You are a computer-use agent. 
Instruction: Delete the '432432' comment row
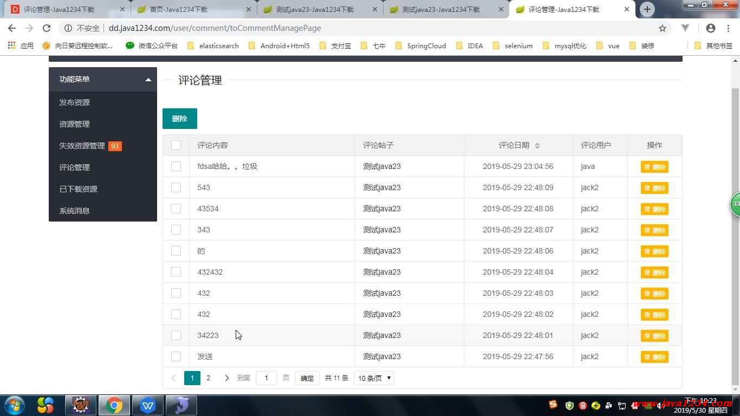[654, 272]
